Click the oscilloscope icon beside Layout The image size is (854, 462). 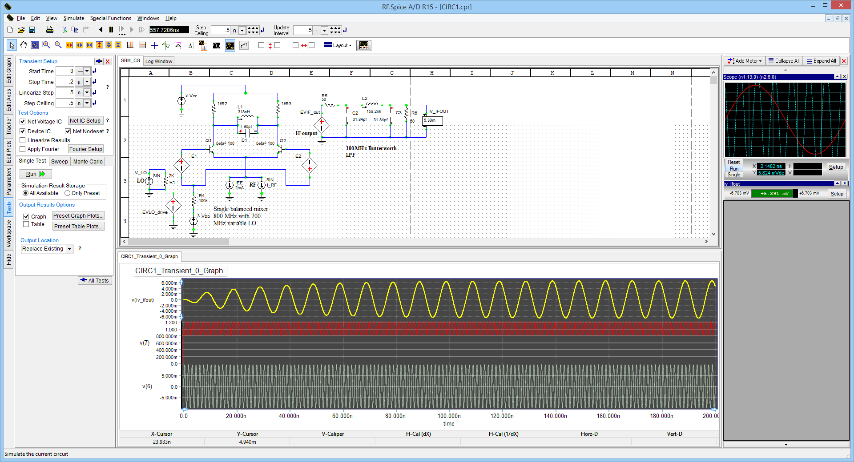[363, 45]
